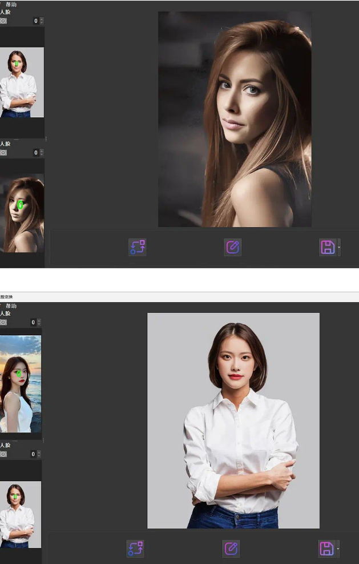Click the camera icon above the beach photo thumbnail

pyautogui.click(x=3, y=322)
